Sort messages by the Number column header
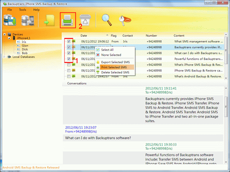The image size is (230, 172). pos(151,36)
